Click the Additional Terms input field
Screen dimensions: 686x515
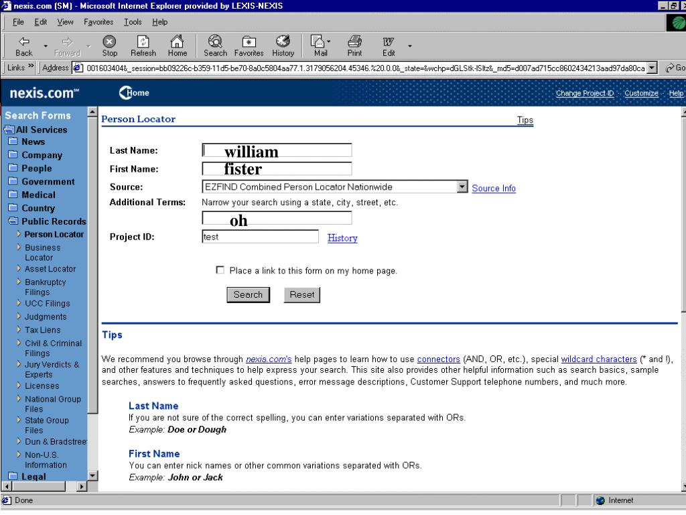[277, 218]
